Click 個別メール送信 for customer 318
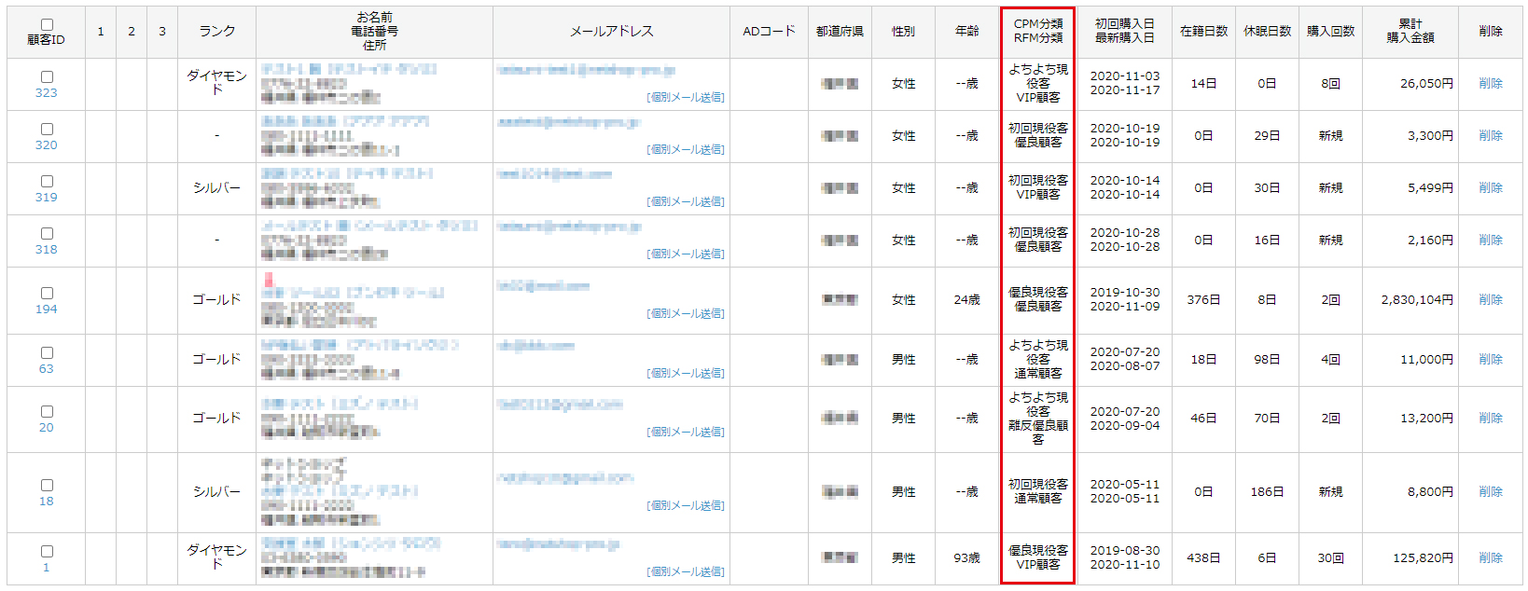 (x=686, y=254)
